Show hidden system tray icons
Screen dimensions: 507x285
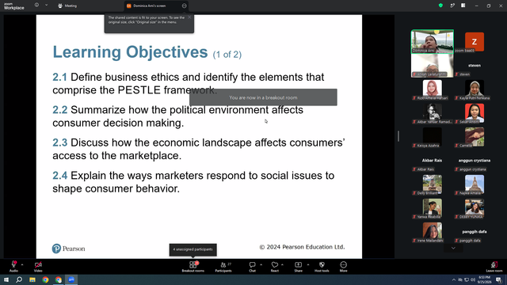(454, 279)
